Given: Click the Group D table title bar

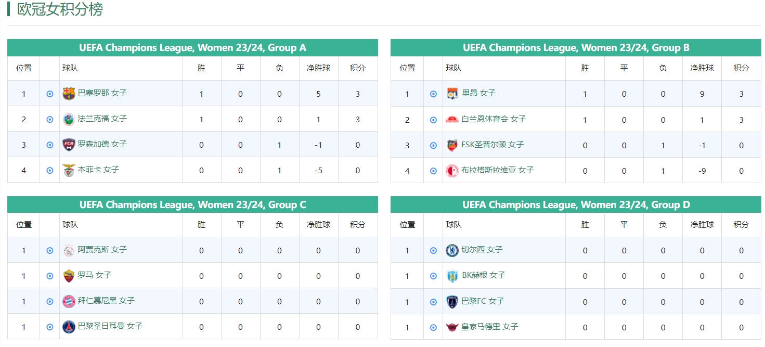Looking at the screenshot, I should (576, 205).
